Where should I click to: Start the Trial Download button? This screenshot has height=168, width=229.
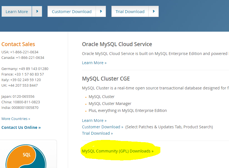coord(130,11)
